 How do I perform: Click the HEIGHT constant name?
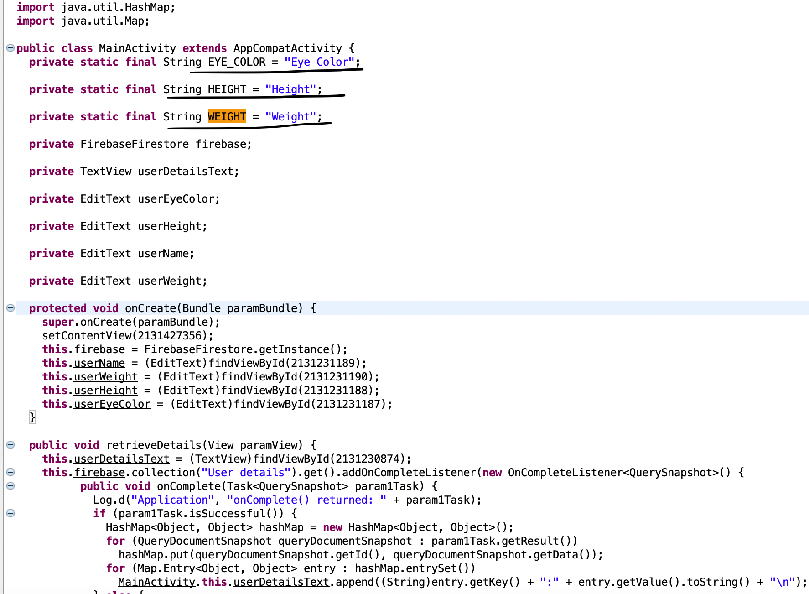(227, 89)
